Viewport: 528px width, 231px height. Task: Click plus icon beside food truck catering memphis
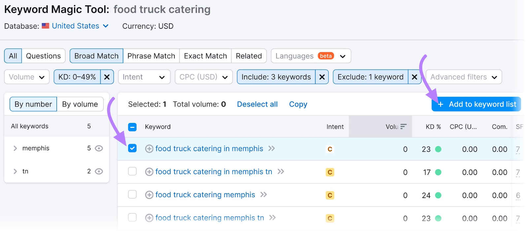pyautogui.click(x=149, y=195)
